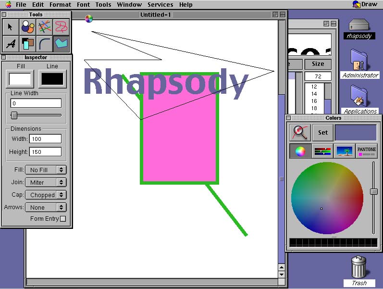Image resolution: width=383 pixels, height=289 pixels.
Task: Select font size 16 in list
Action: click(314, 101)
